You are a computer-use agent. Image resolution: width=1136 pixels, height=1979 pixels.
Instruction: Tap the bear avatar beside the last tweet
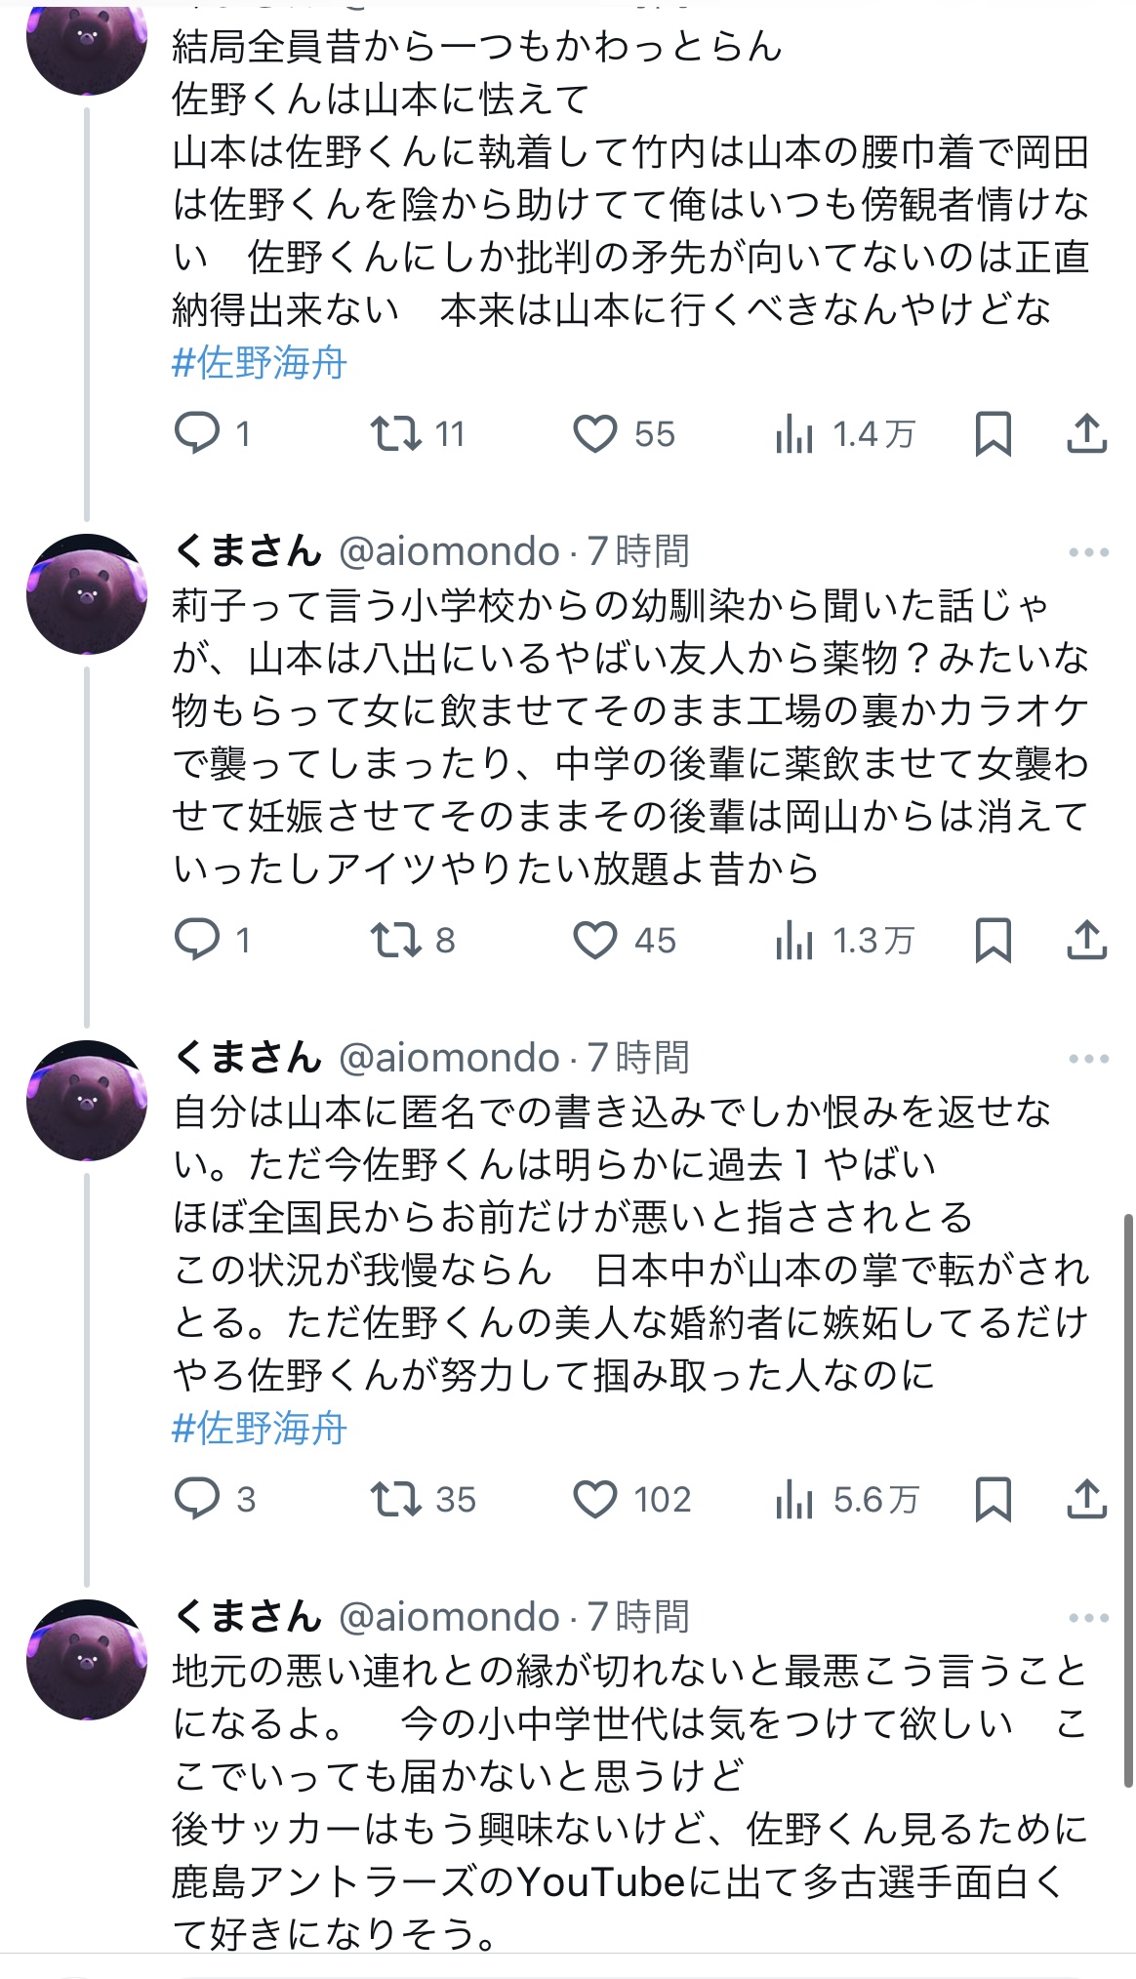pos(86,1659)
